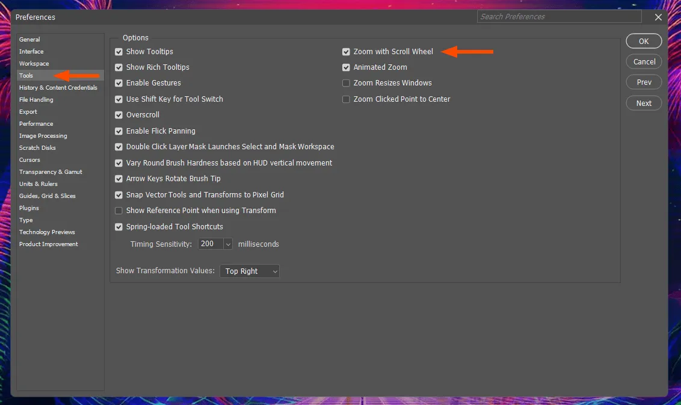This screenshot has width=681, height=405.
Task: Toggle the Enable Flick Panning checkbox
Action: tap(119, 131)
